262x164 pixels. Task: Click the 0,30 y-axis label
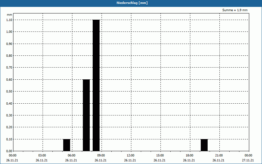tap(9, 115)
